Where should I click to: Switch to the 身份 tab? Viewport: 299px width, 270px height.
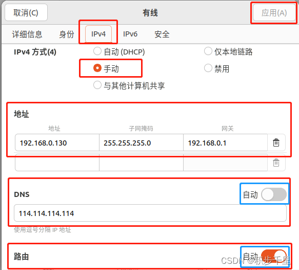[66, 34]
